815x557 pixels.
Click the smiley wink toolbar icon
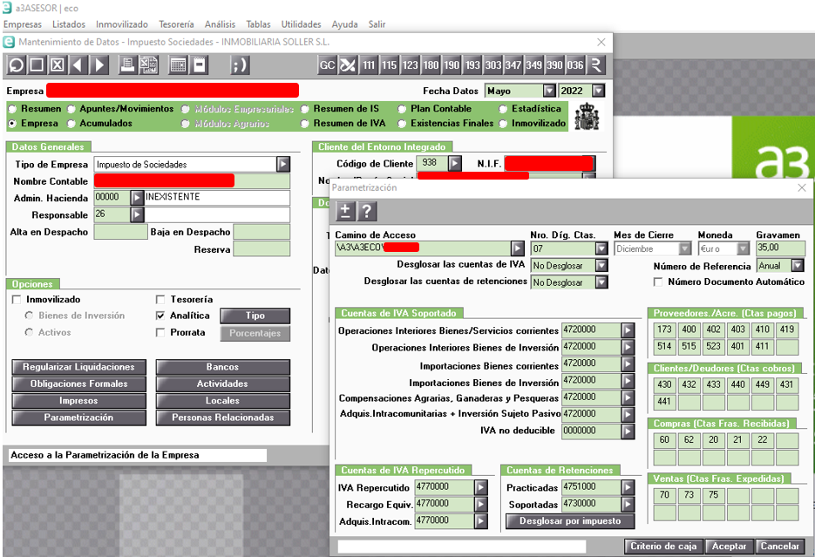click(240, 65)
